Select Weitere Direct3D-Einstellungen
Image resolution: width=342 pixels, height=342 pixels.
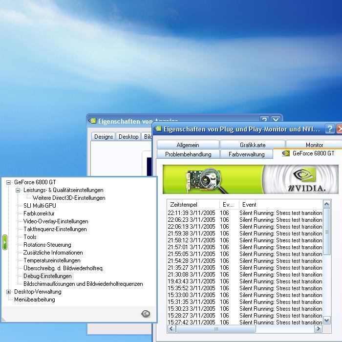[x=69, y=198]
